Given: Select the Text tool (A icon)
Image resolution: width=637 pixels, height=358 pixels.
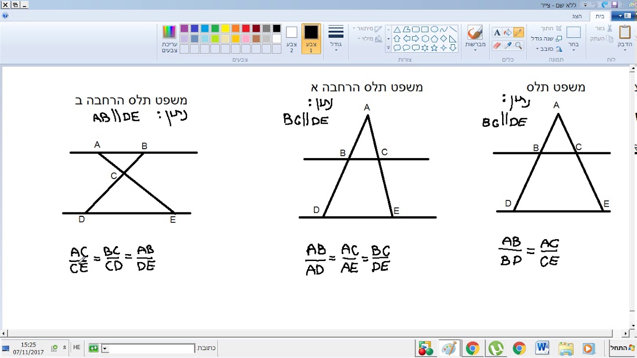Looking at the screenshot, I should tap(497, 32).
